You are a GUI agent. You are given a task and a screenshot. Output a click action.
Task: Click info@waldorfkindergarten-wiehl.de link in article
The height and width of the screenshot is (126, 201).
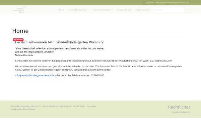(x=35, y=75)
